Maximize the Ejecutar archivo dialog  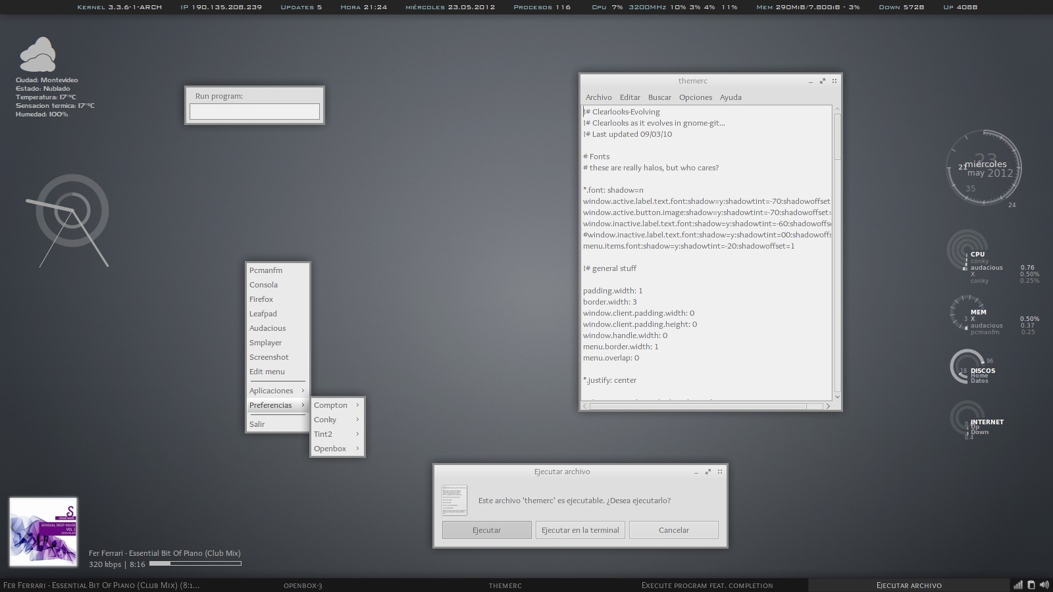708,472
